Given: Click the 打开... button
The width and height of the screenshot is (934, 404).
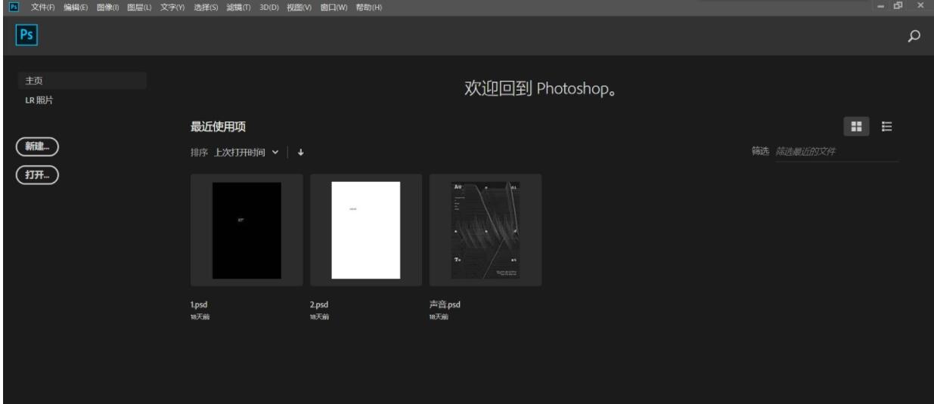Looking at the screenshot, I should [38, 174].
